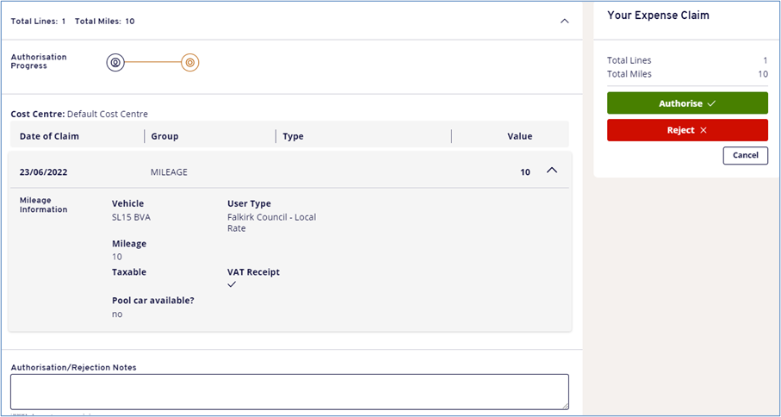The image size is (781, 417).
Task: Click into the Authorisation/Rejection Notes field
Action: [x=289, y=391]
